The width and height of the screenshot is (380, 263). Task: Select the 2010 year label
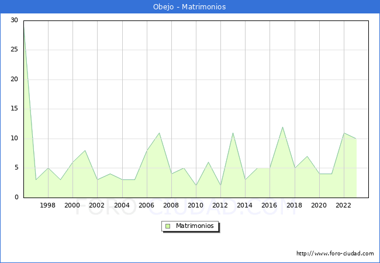195,206
